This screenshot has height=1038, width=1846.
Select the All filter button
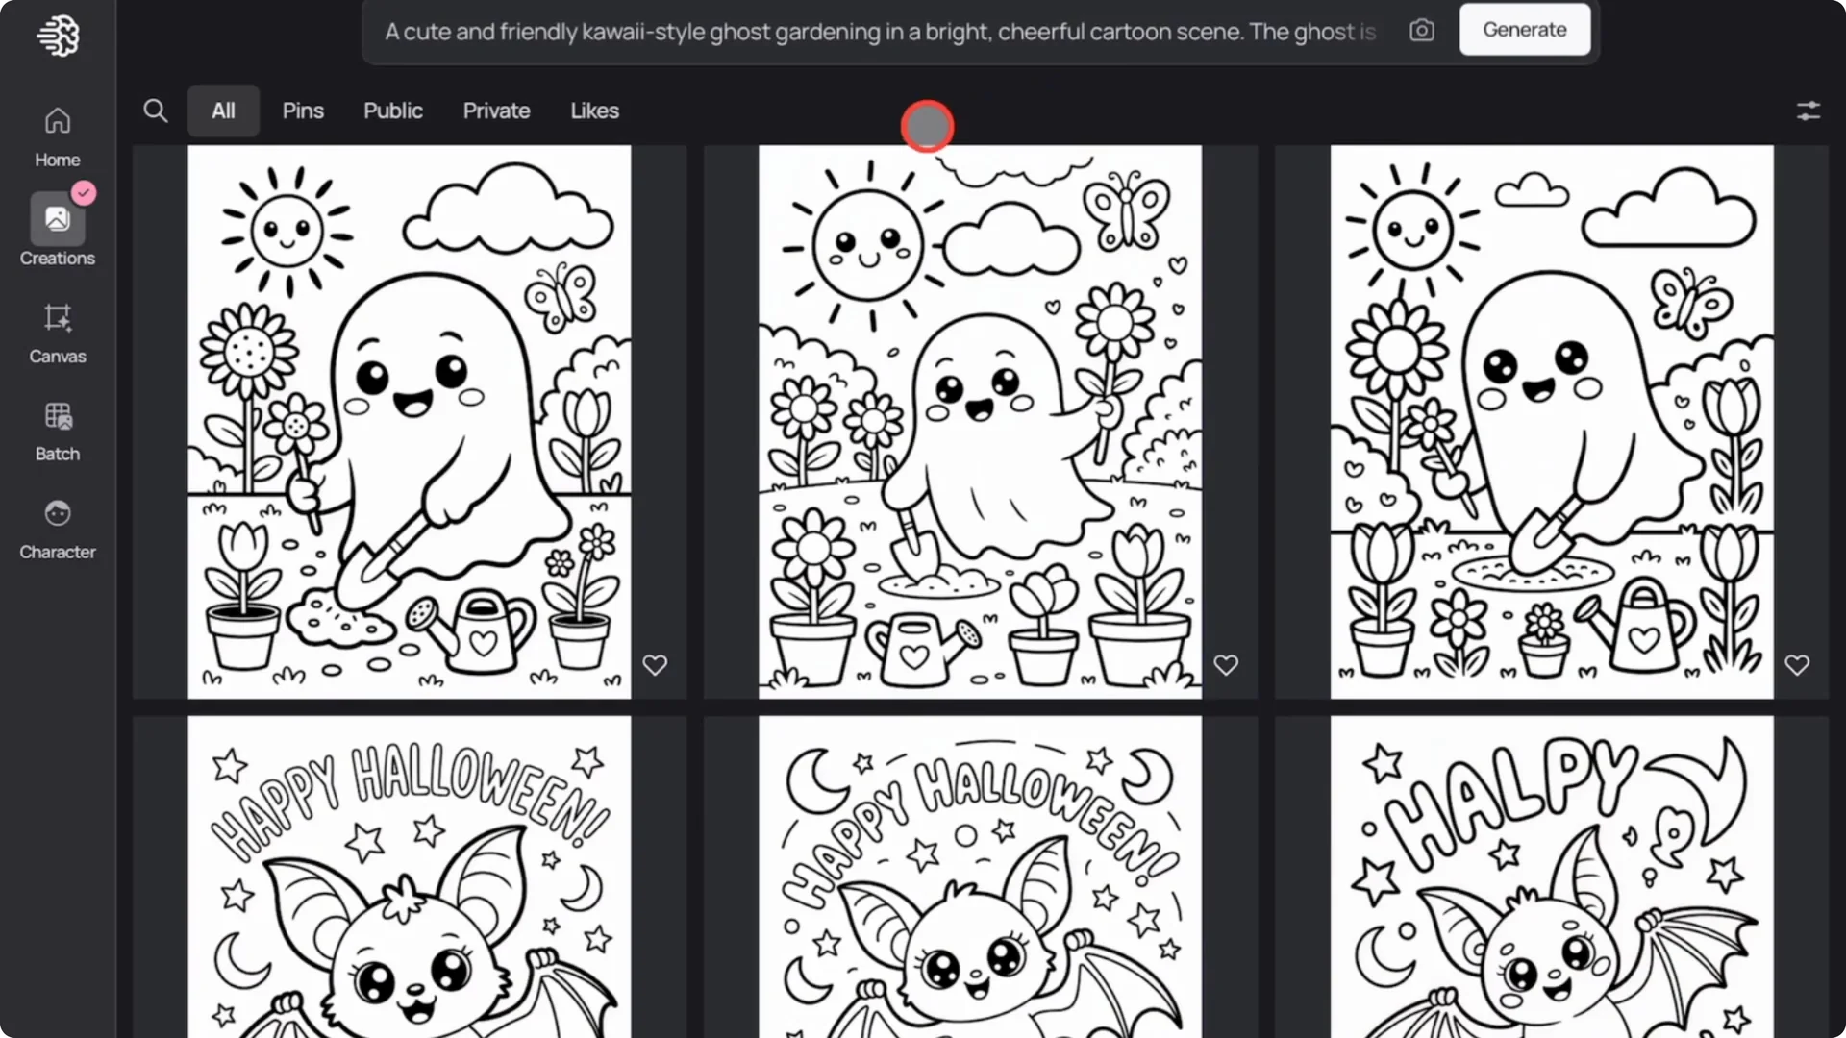point(223,111)
